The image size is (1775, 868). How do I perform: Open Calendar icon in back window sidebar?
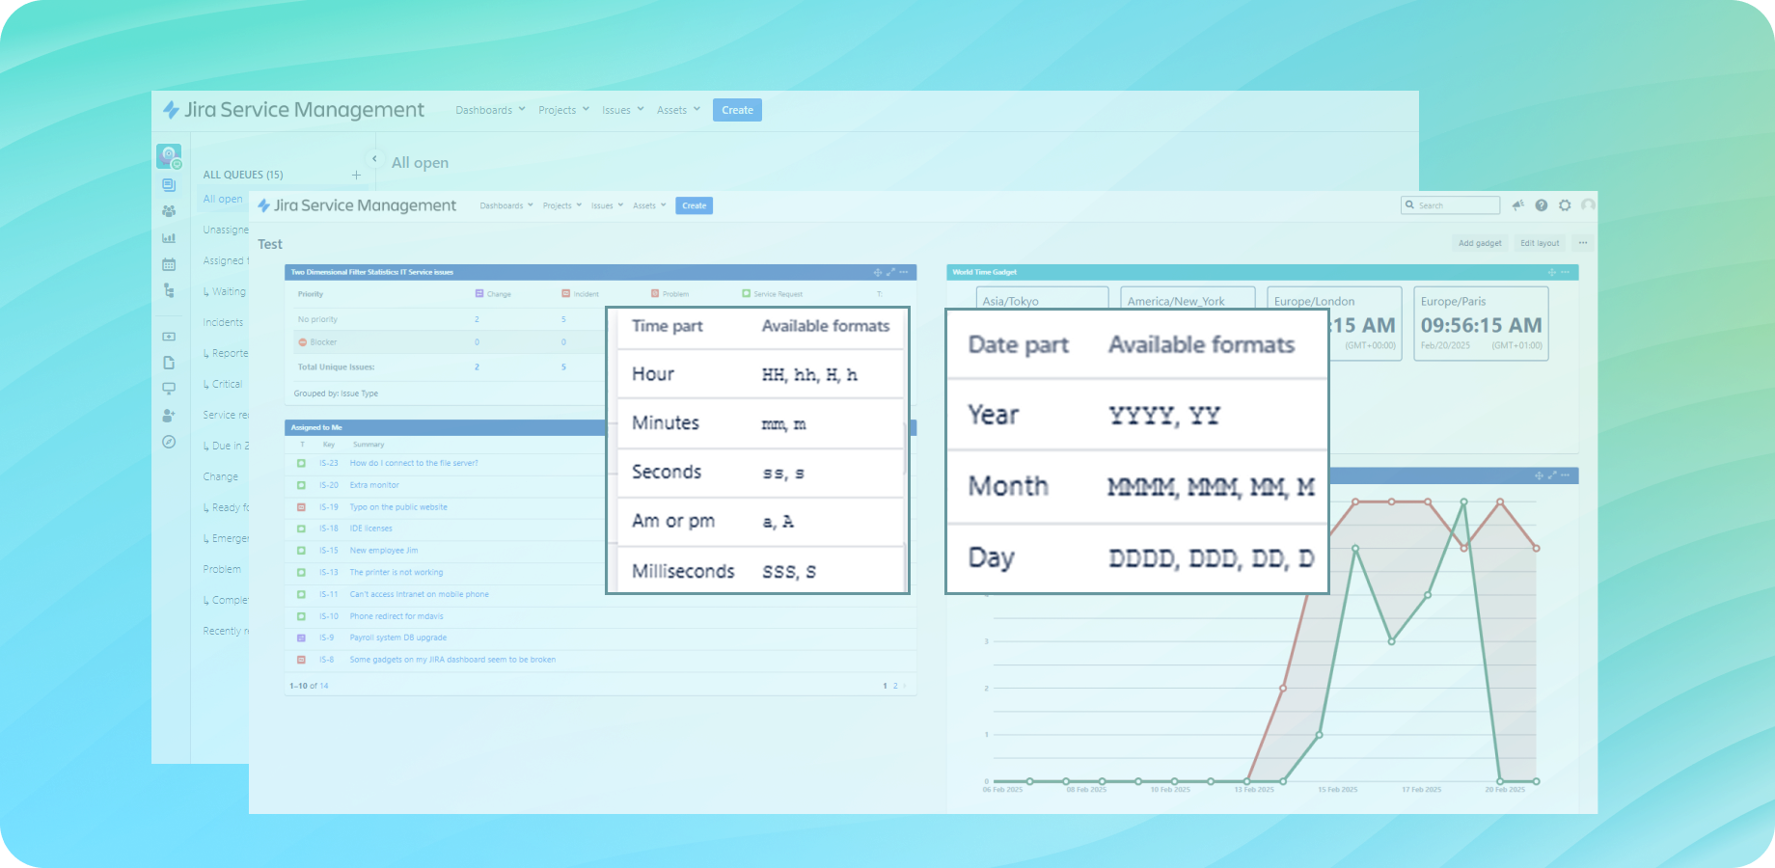tap(169, 263)
